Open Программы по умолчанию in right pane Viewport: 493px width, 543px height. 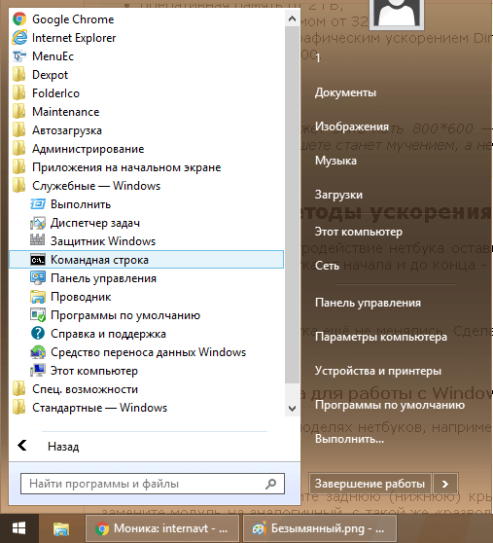(390, 405)
